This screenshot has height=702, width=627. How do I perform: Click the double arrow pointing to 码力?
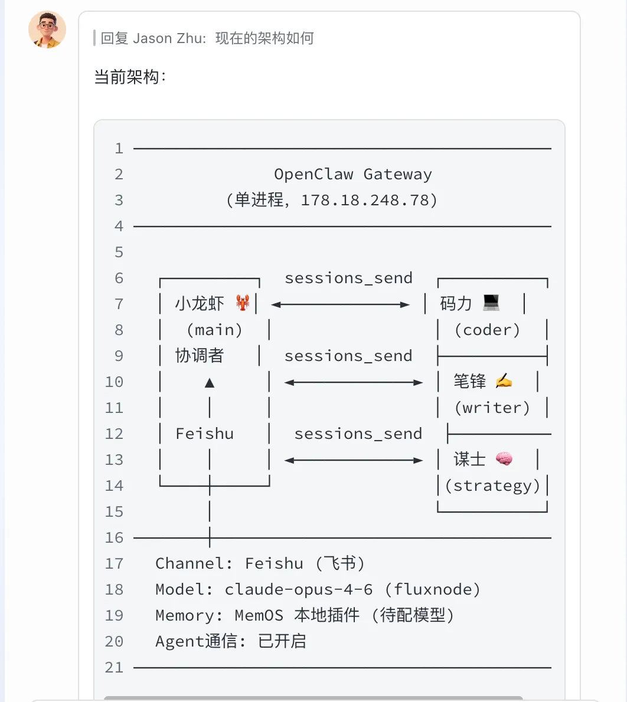click(x=340, y=304)
